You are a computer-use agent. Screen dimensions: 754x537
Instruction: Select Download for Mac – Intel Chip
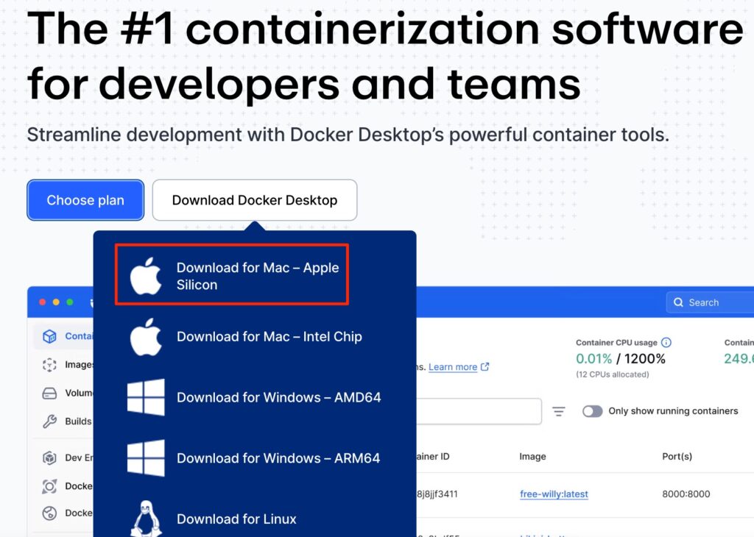pos(269,337)
